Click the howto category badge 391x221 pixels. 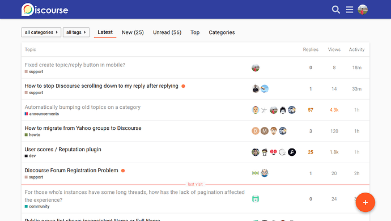32,135
